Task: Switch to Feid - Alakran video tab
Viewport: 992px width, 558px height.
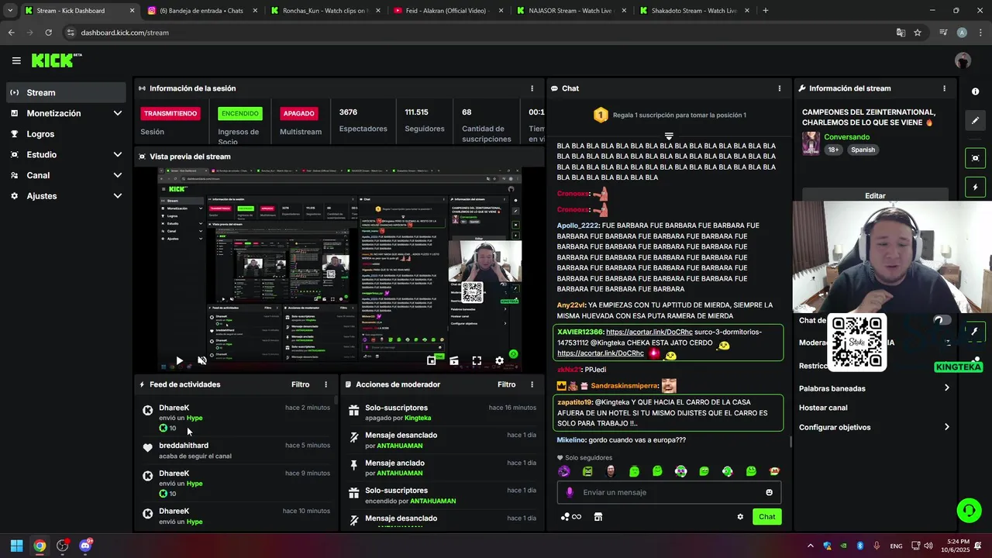Action: 447,11
